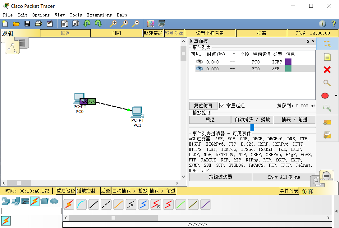This screenshot has width=339, height=228.
Task: Open the Options menu
Action: click(41, 15)
